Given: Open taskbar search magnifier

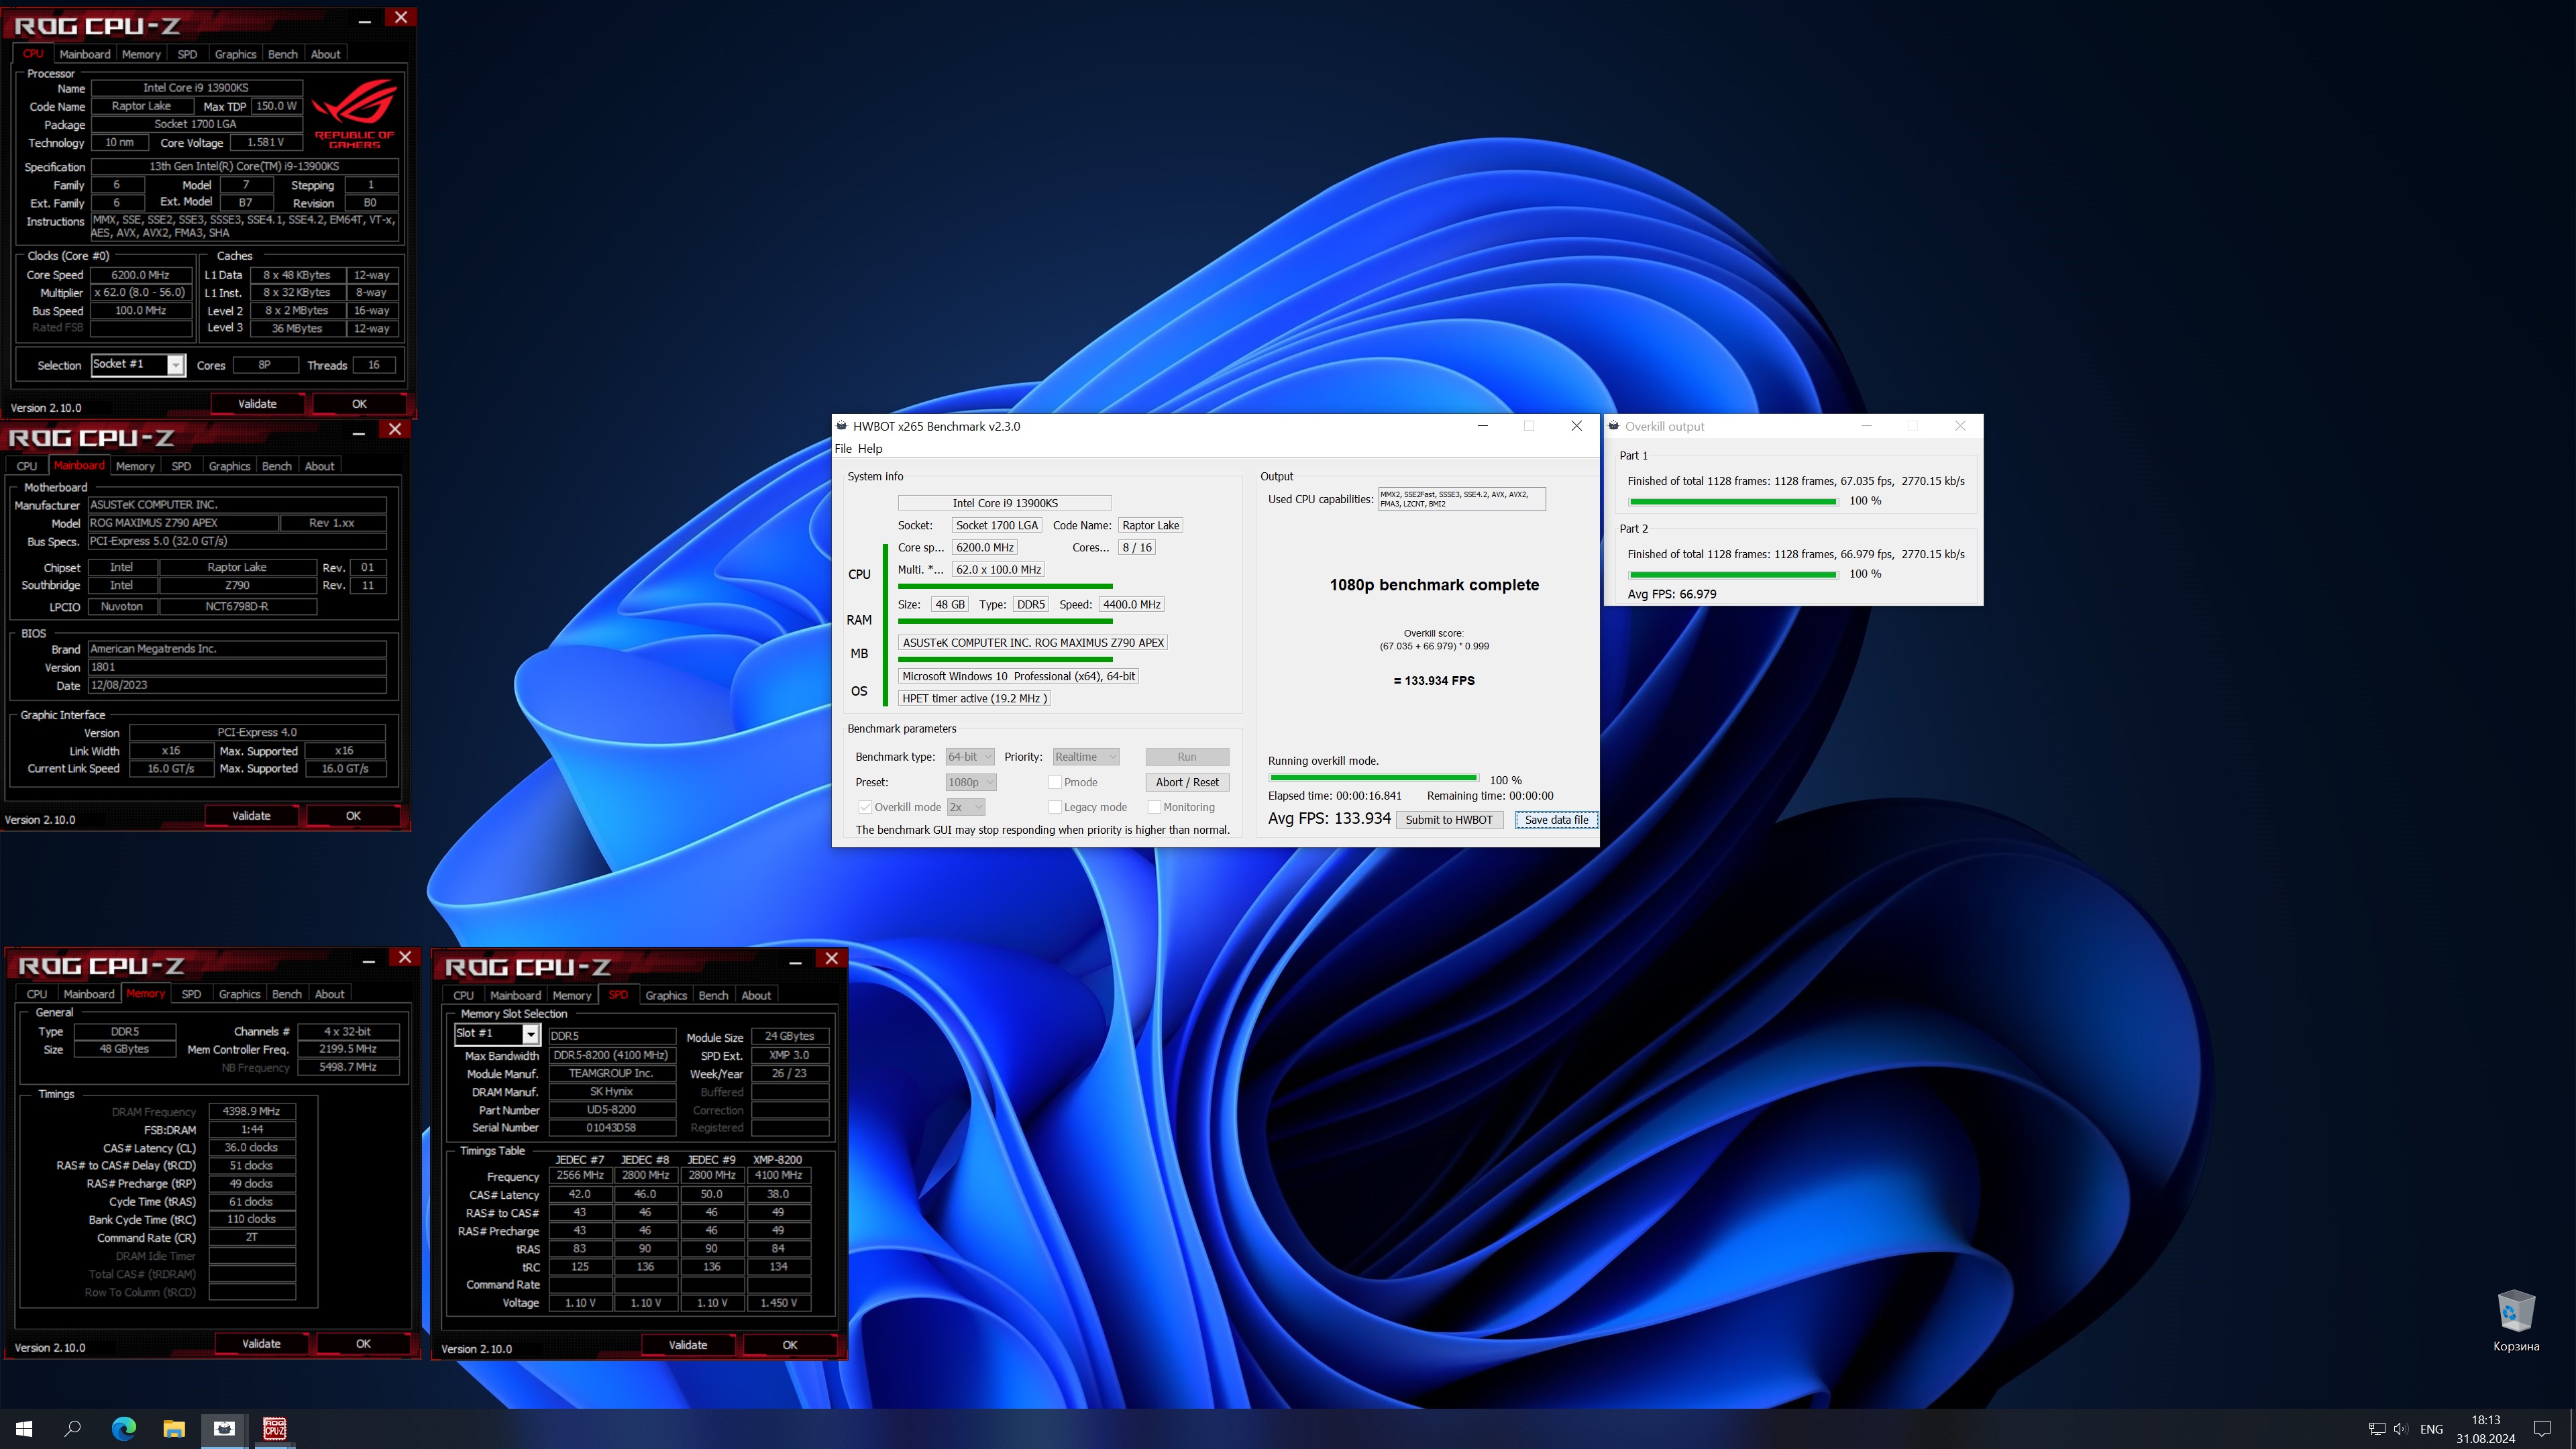Looking at the screenshot, I should [73, 1429].
